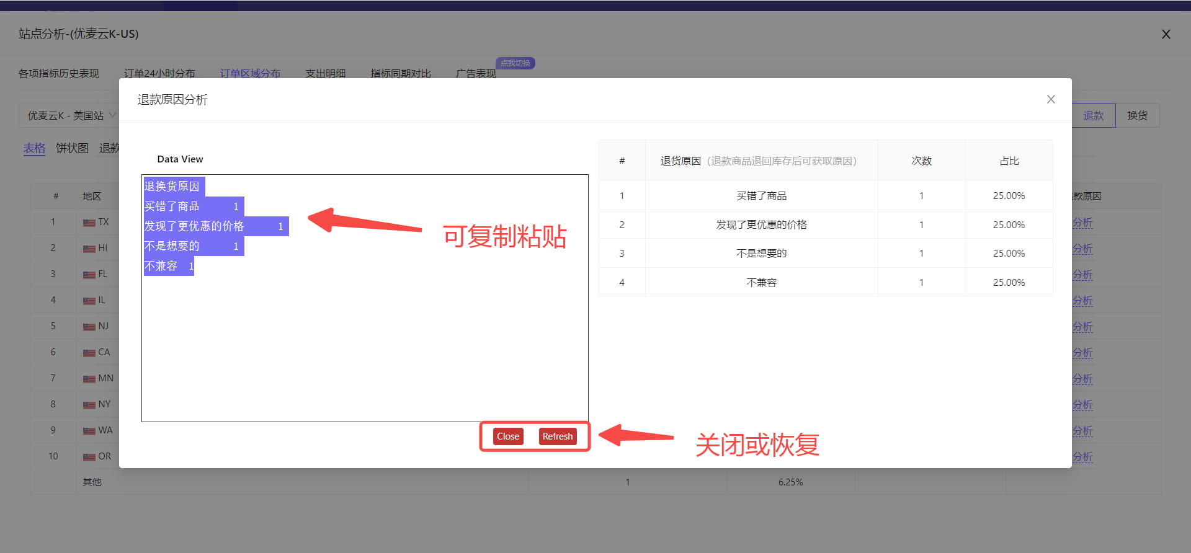Open the 优麦云K - 美国站 dropdown
This screenshot has width=1191, height=553.
pyautogui.click(x=71, y=115)
